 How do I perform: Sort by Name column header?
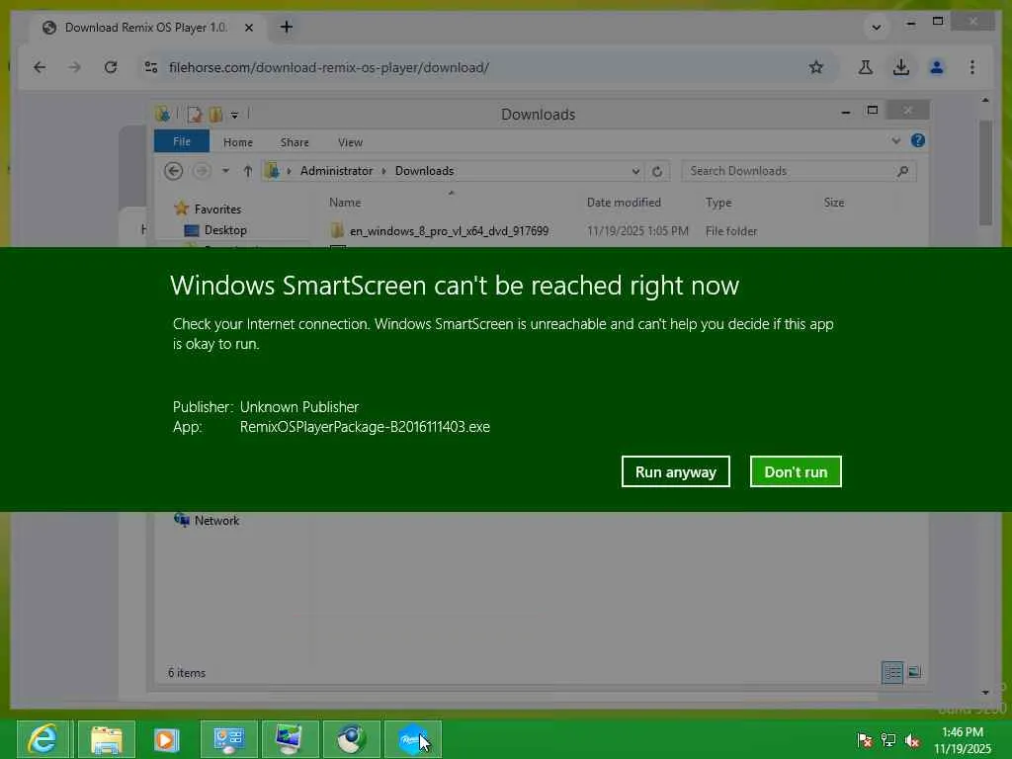click(345, 202)
